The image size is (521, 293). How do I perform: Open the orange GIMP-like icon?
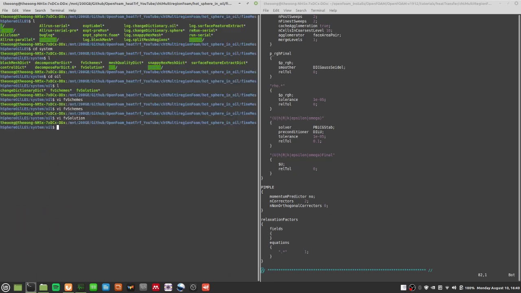tap(206, 288)
